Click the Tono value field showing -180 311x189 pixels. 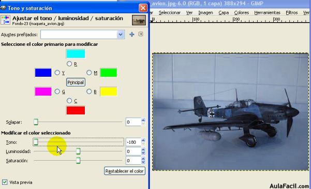(x=134, y=142)
